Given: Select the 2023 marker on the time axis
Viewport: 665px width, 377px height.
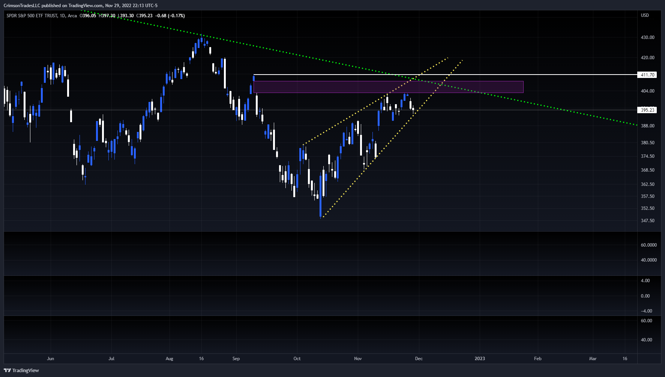Looking at the screenshot, I should click(480, 359).
